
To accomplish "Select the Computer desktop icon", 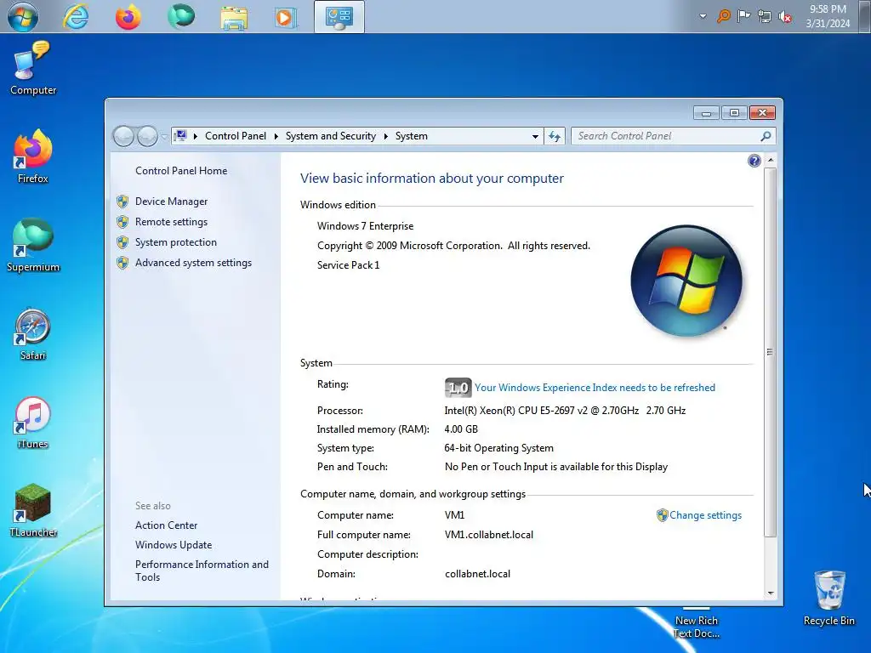I will (x=33, y=70).
